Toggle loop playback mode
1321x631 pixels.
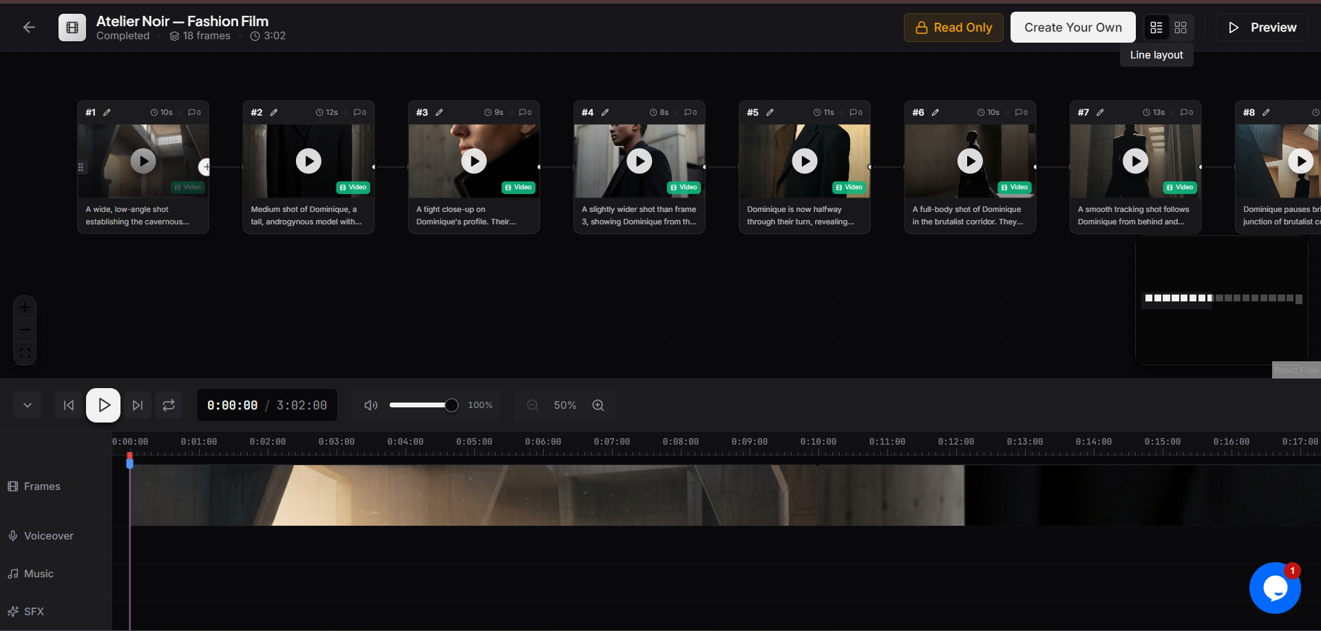pyautogui.click(x=169, y=405)
